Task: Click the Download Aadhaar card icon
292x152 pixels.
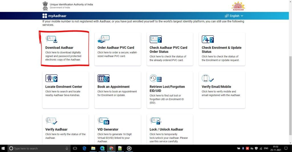Action: pyautogui.click(x=51, y=39)
